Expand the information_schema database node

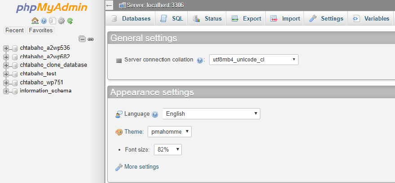(x=6, y=91)
